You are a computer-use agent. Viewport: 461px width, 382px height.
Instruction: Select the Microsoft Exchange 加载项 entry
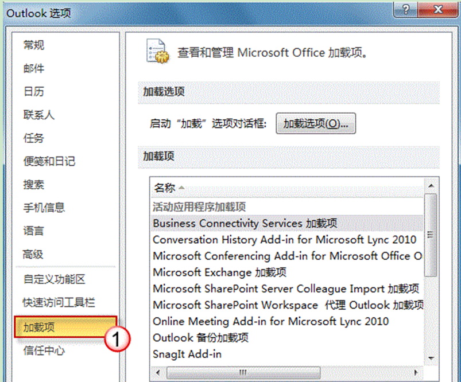pyautogui.click(x=219, y=272)
